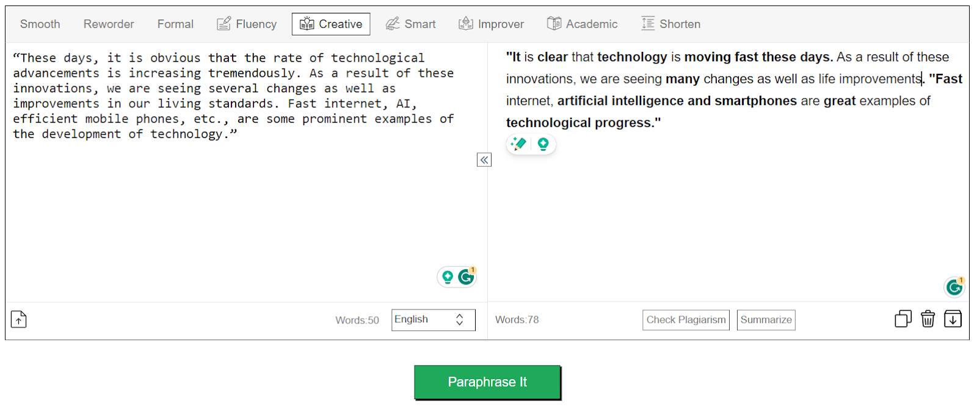
Task: Switch to Fluency mode
Action: (x=247, y=24)
